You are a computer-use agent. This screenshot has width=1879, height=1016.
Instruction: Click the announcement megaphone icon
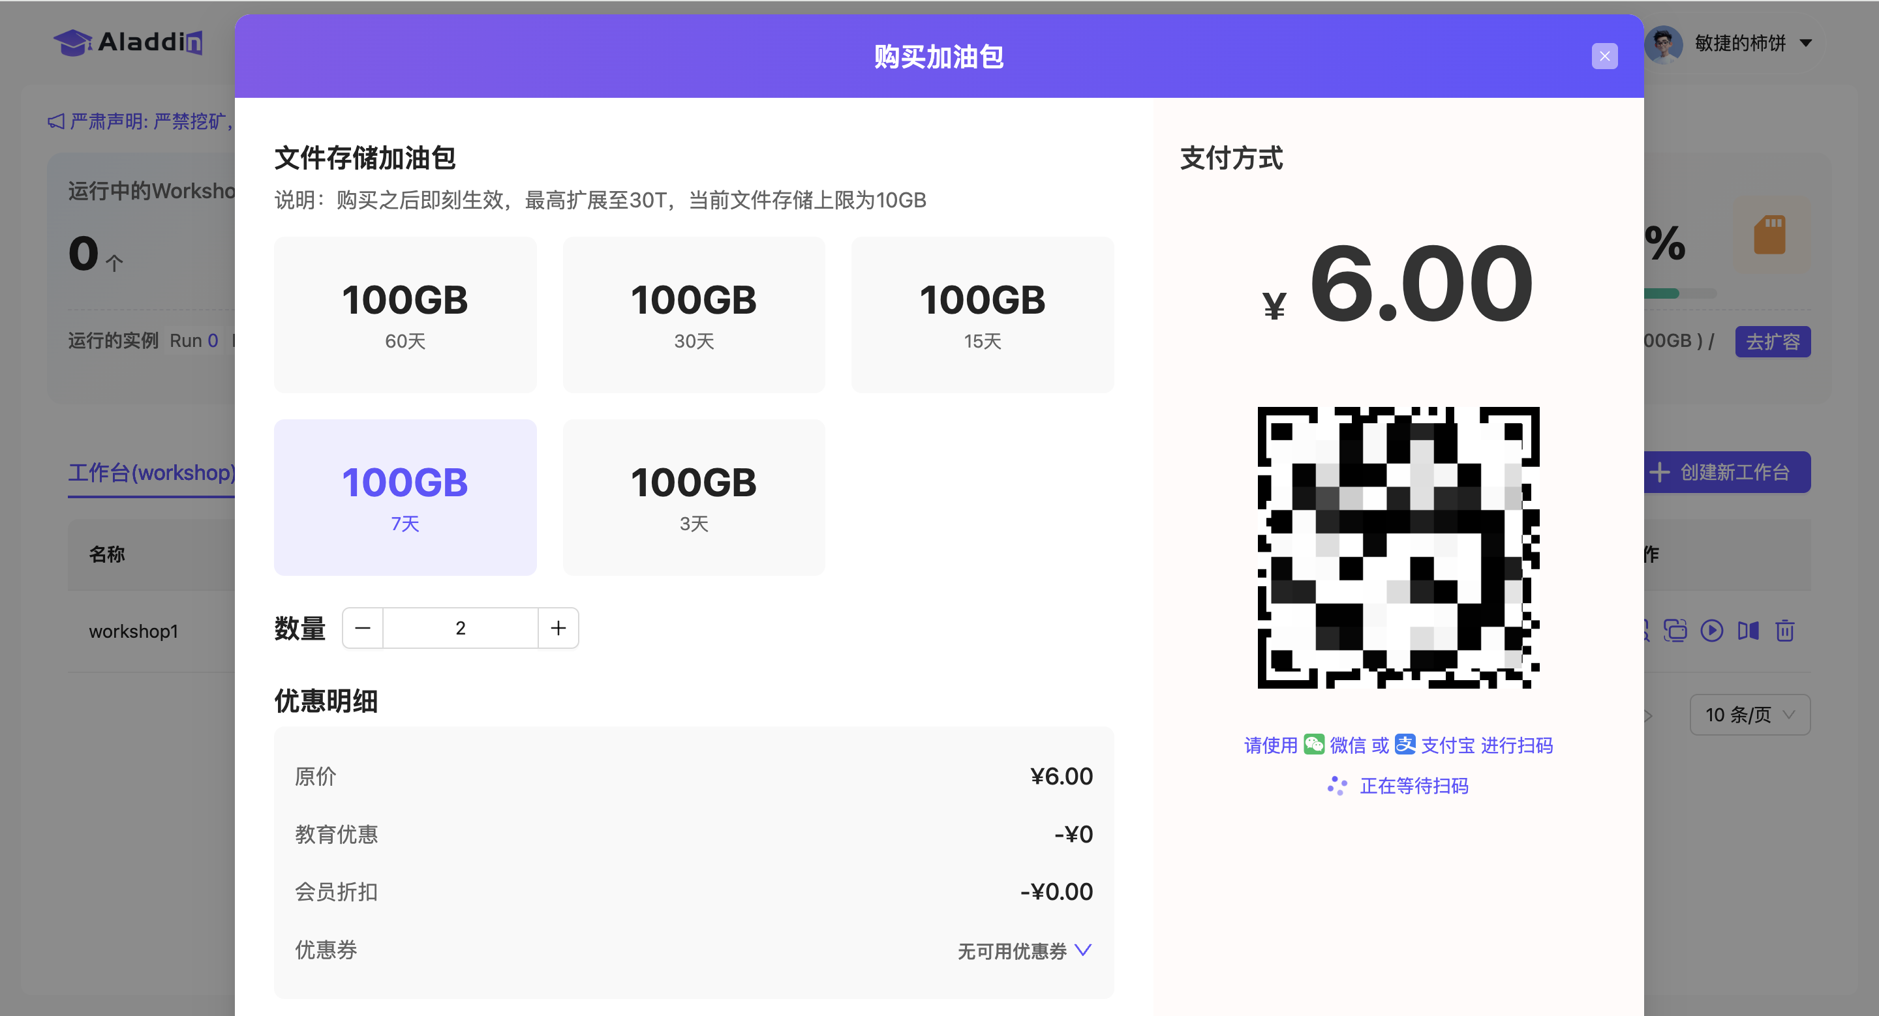click(56, 121)
